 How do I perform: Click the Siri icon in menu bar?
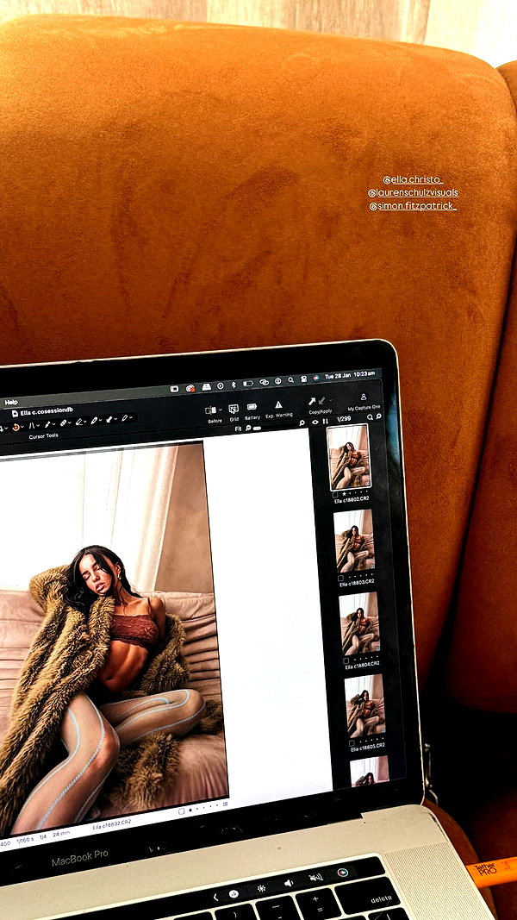(316, 378)
